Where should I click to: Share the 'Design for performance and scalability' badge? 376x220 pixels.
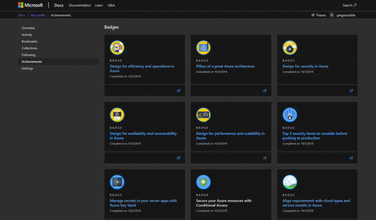tap(265, 158)
